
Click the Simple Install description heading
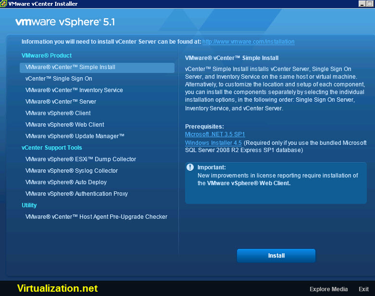[x=232, y=58]
